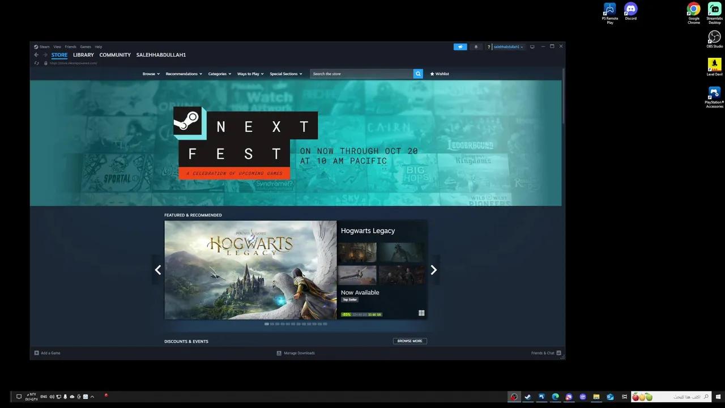This screenshot has width=725, height=408.
Task: Switch to the STORE tab
Action: point(59,55)
